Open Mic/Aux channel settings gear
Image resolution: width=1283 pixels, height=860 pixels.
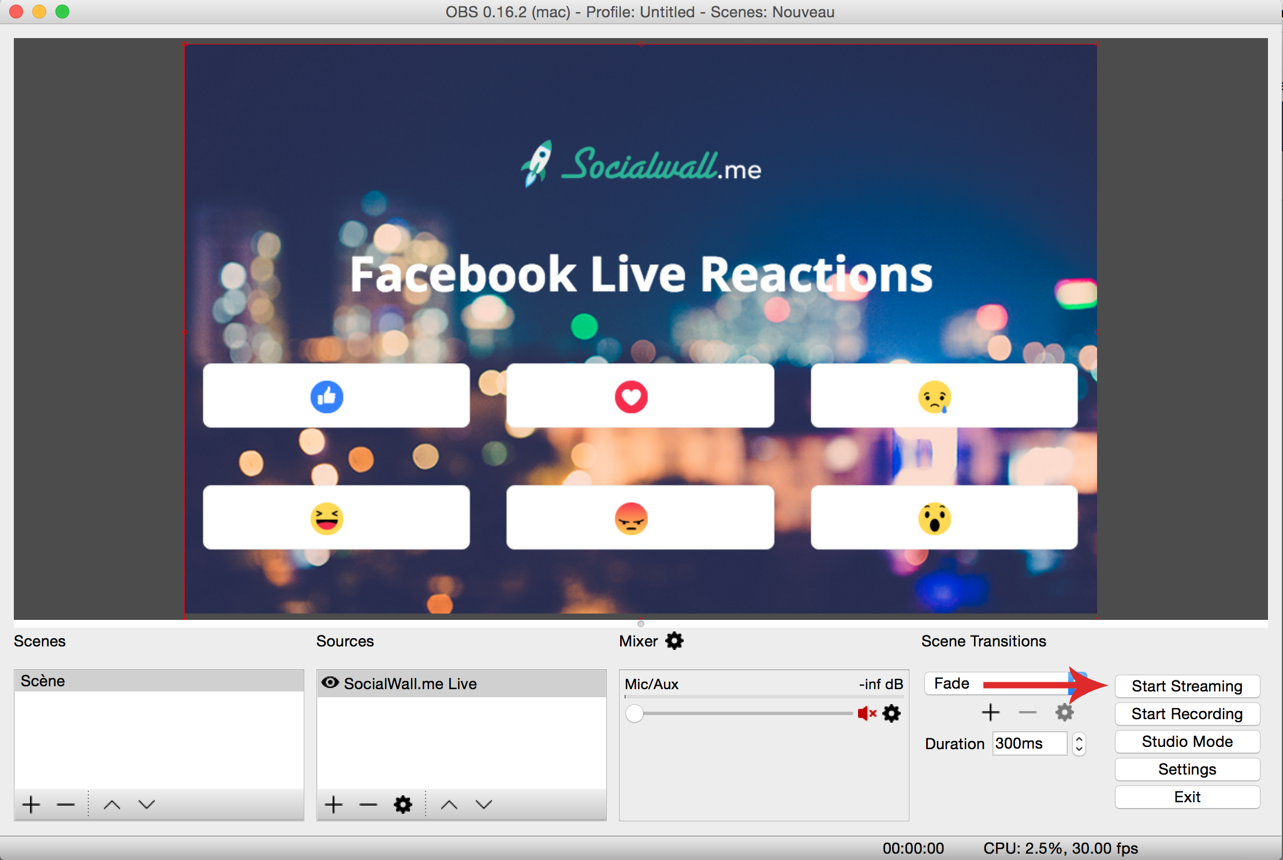[892, 713]
